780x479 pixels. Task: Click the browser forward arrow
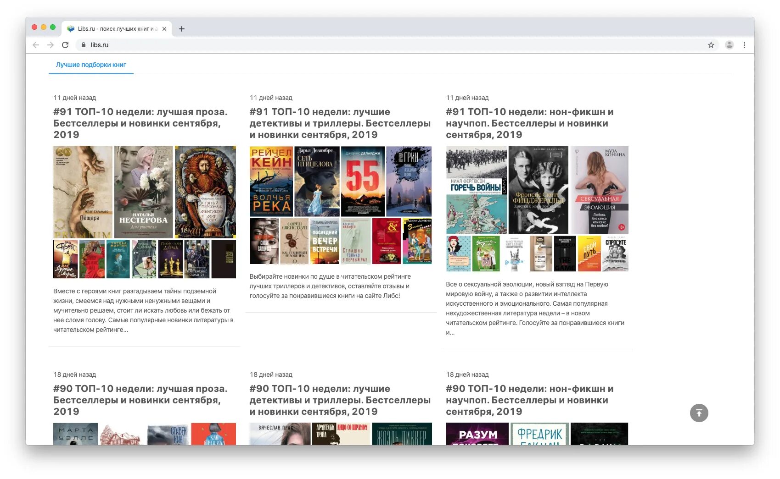[x=51, y=45]
